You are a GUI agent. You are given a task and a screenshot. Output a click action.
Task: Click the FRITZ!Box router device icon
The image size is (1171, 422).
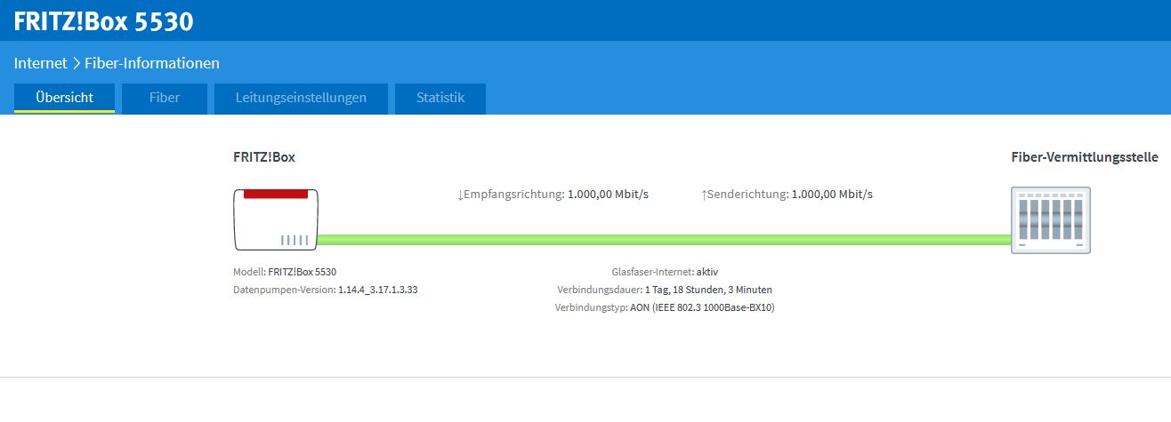(276, 219)
